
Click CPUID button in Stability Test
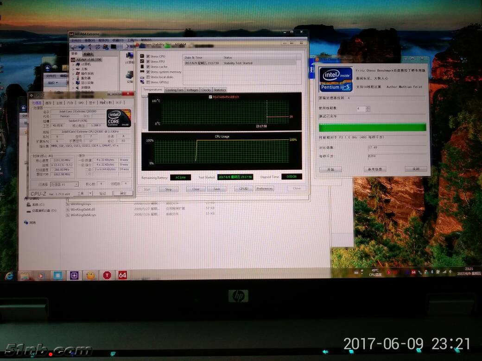[243, 188]
